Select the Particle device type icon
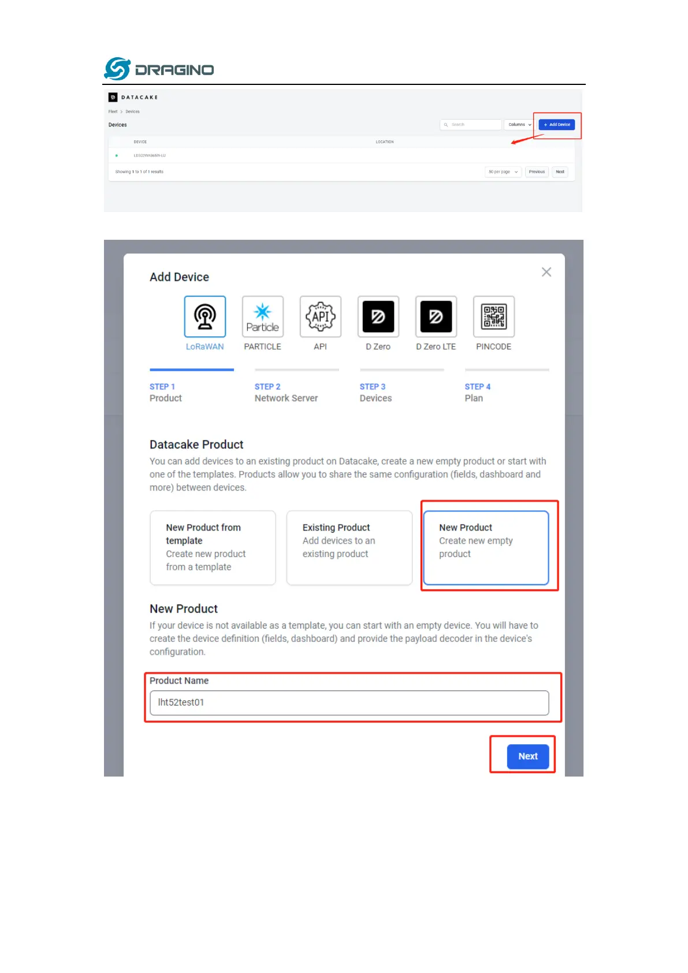 point(262,317)
